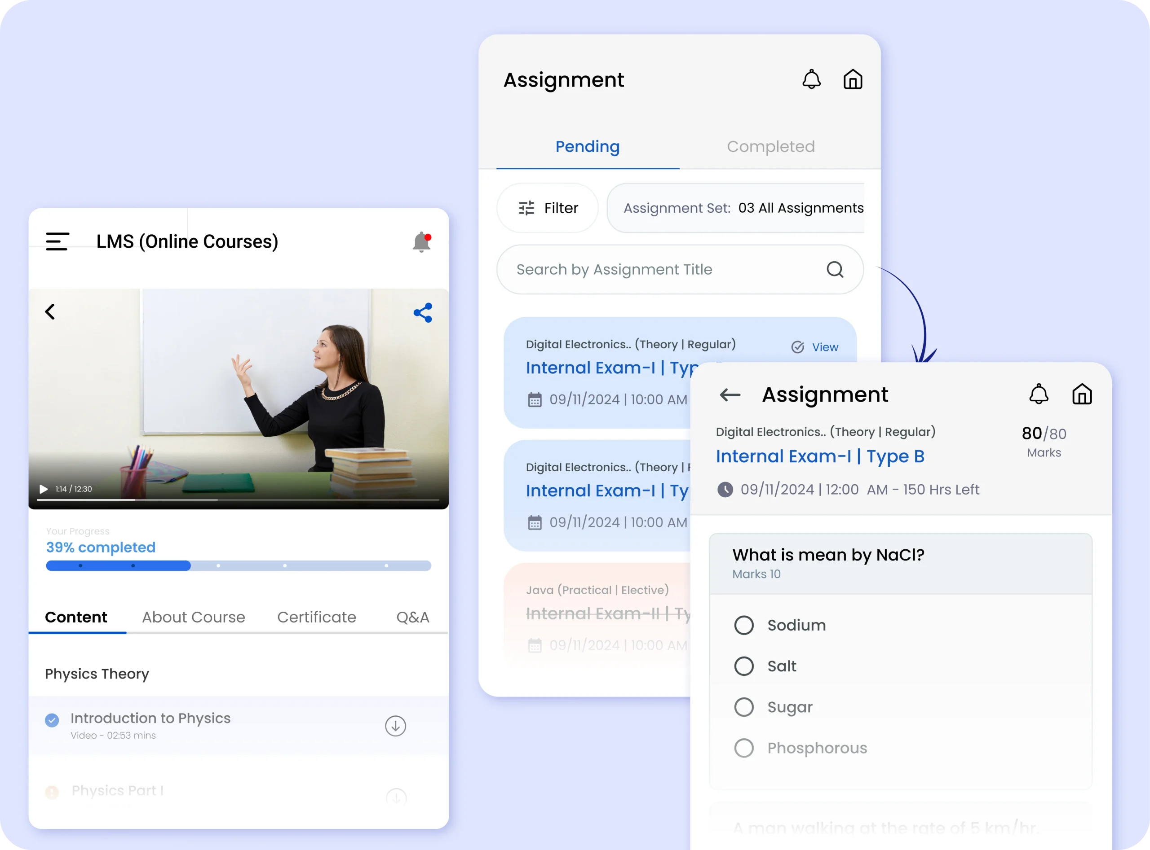Open notifications bell with red dot
Screen dimensions: 1150x850
[x=421, y=242]
